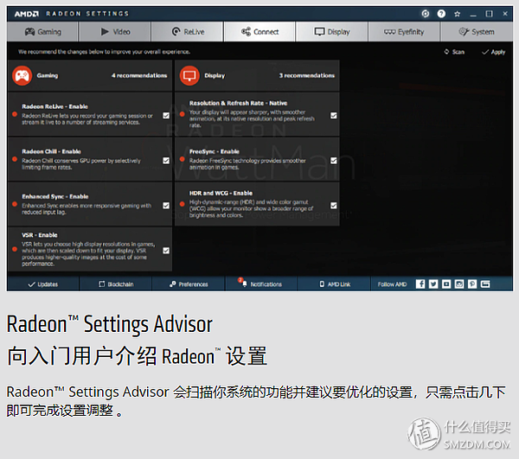The width and height of the screenshot is (519, 459).
Task: Open Notifications in bottom bar
Action: pos(261,284)
